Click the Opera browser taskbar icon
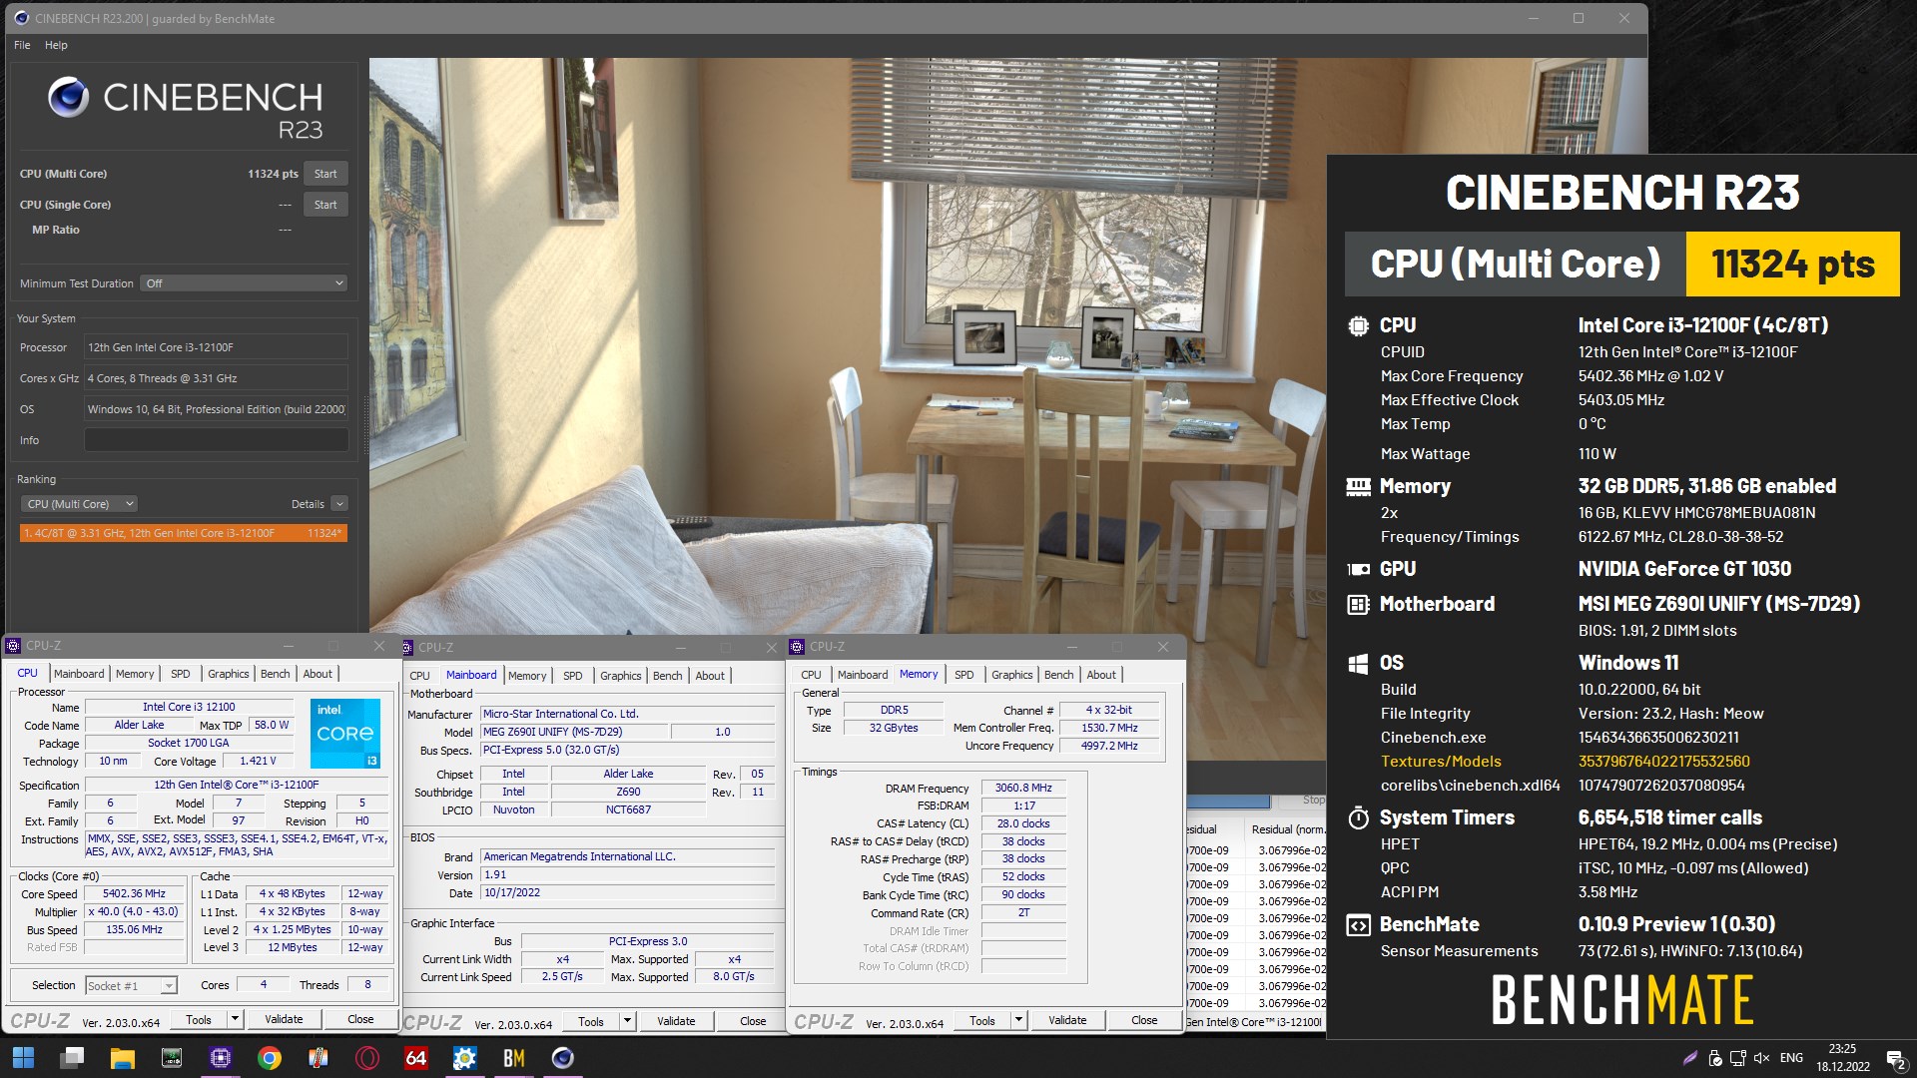The image size is (1917, 1078). [x=367, y=1058]
